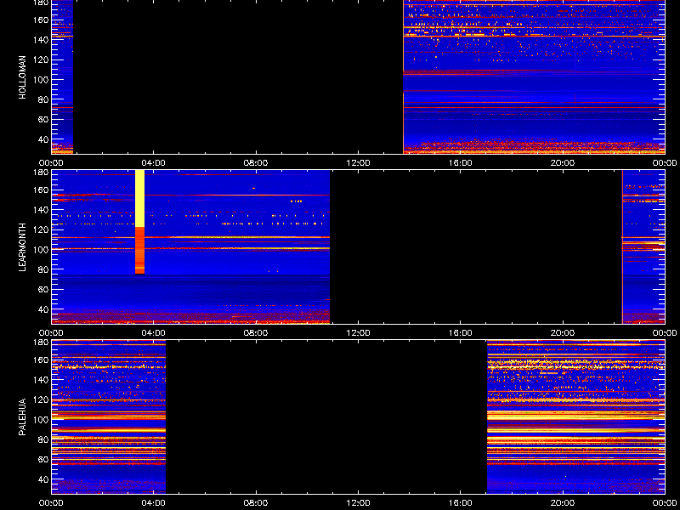Click the 180 frequency label on Palehua axis
Viewport: 680px width, 510px height.
[42, 343]
